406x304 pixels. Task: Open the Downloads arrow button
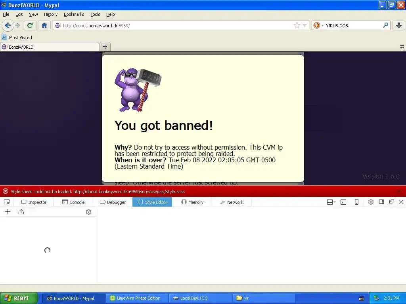click(x=399, y=25)
